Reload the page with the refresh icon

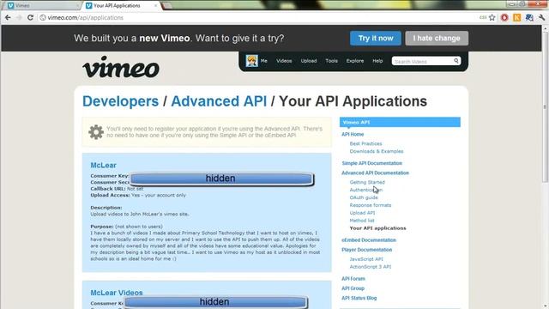pos(30,17)
